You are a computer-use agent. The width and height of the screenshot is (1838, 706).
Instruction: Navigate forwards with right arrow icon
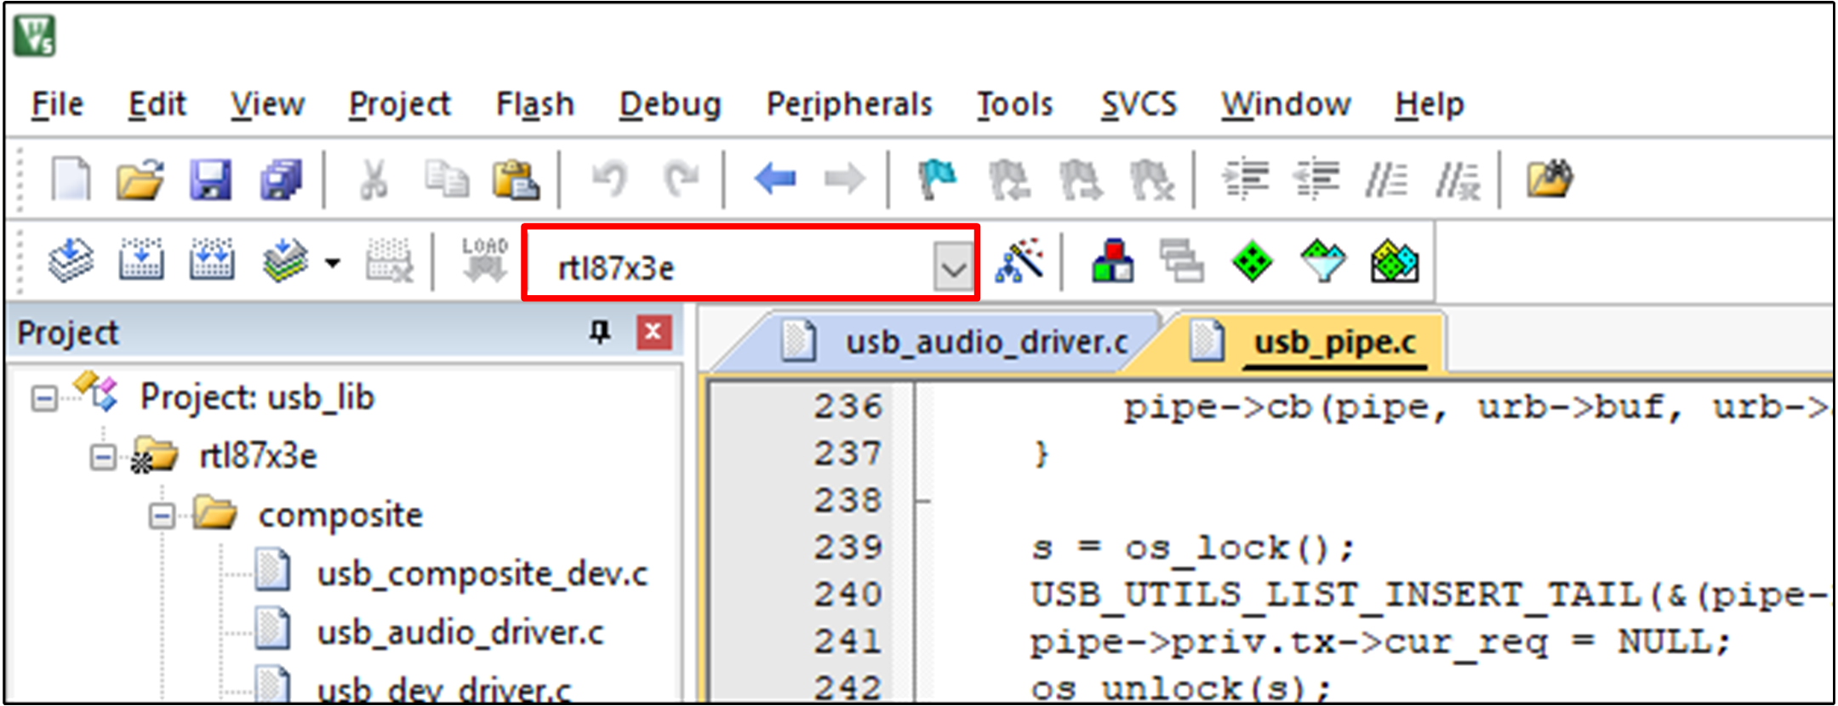point(844,179)
